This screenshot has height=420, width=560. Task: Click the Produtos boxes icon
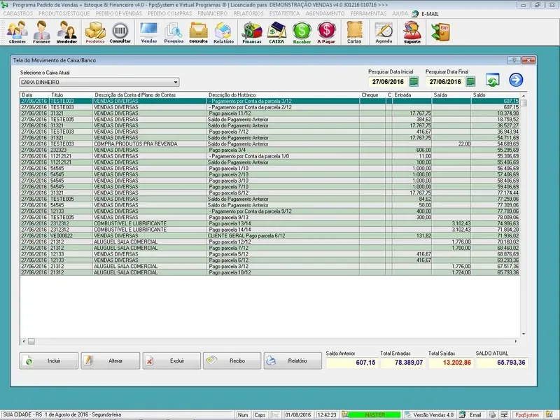click(x=94, y=31)
